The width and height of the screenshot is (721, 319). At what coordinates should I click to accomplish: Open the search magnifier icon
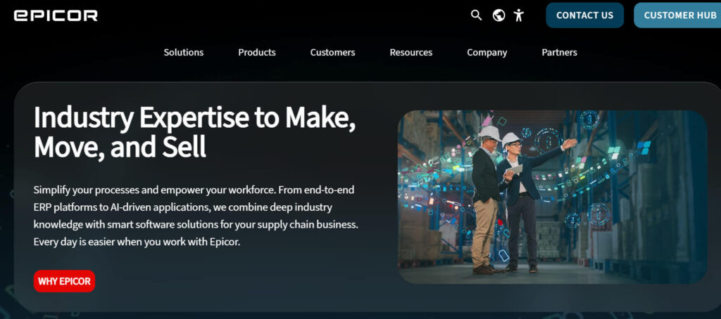click(477, 15)
